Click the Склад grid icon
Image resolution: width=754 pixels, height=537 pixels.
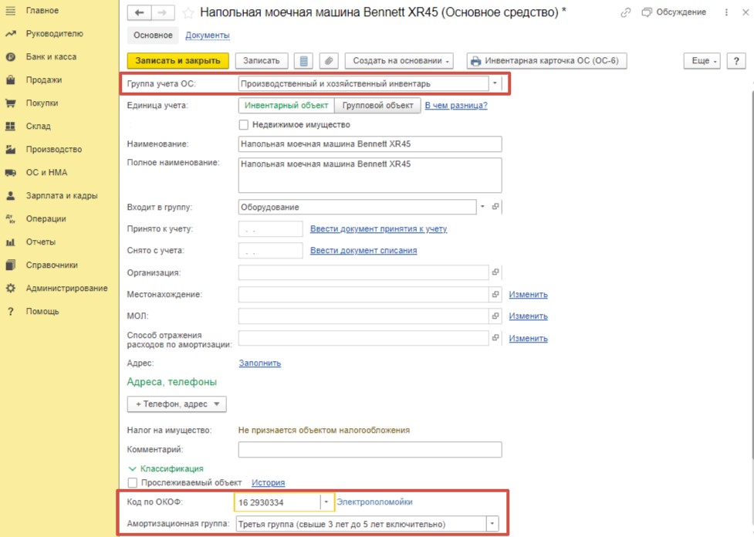(11, 126)
